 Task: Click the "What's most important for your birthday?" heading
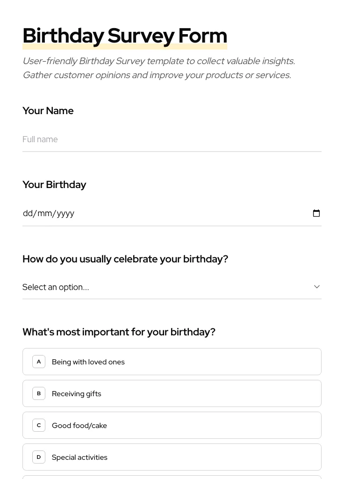119,332
